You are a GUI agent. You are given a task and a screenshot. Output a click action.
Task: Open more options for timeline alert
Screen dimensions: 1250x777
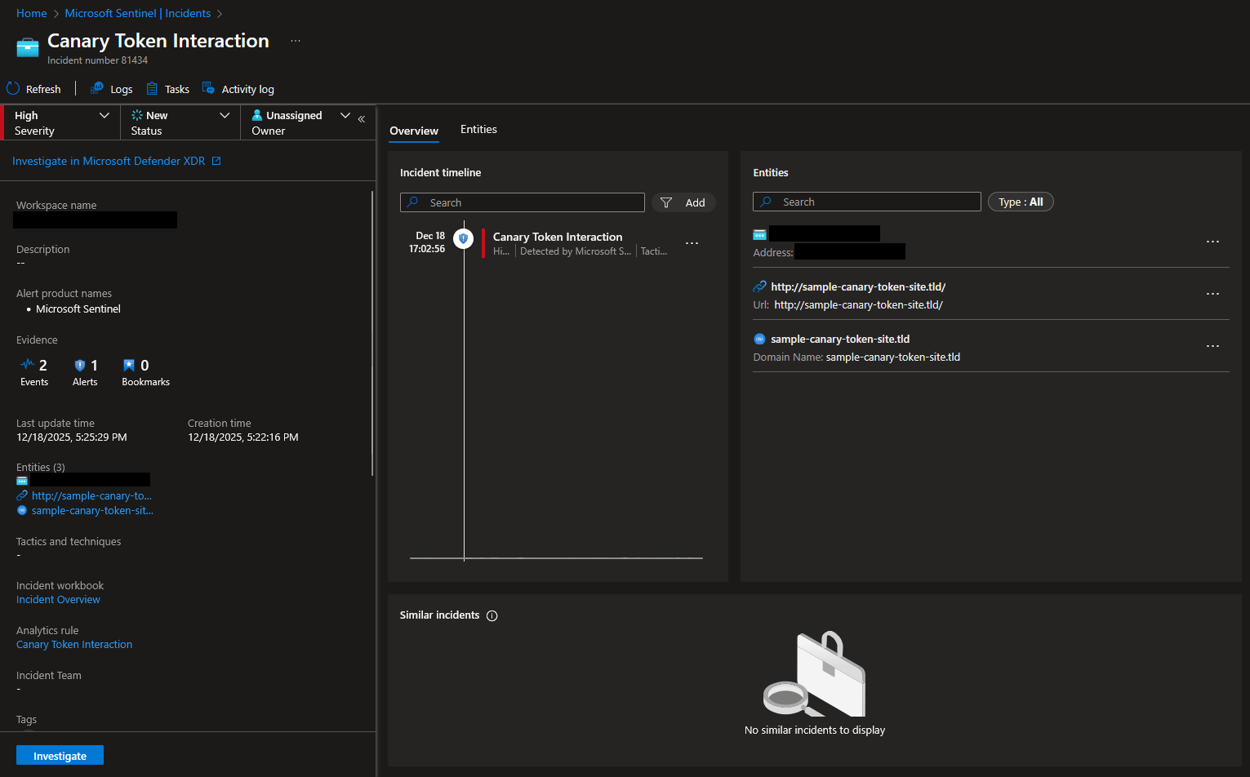click(x=692, y=243)
